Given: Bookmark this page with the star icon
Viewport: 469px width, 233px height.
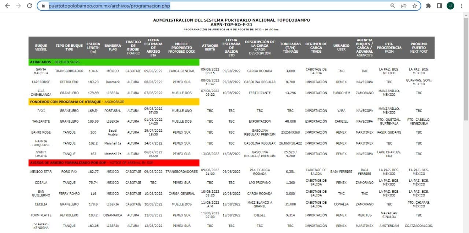Looking at the screenshot, I should click(415, 6).
